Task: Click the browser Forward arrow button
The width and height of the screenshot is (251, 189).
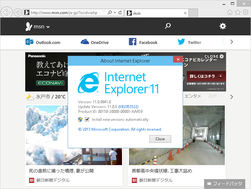Action: pos(18,12)
